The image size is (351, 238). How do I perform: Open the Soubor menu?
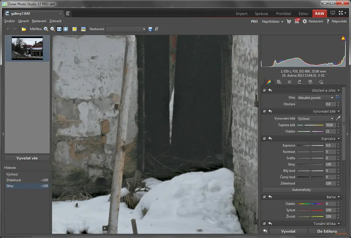pos(10,21)
